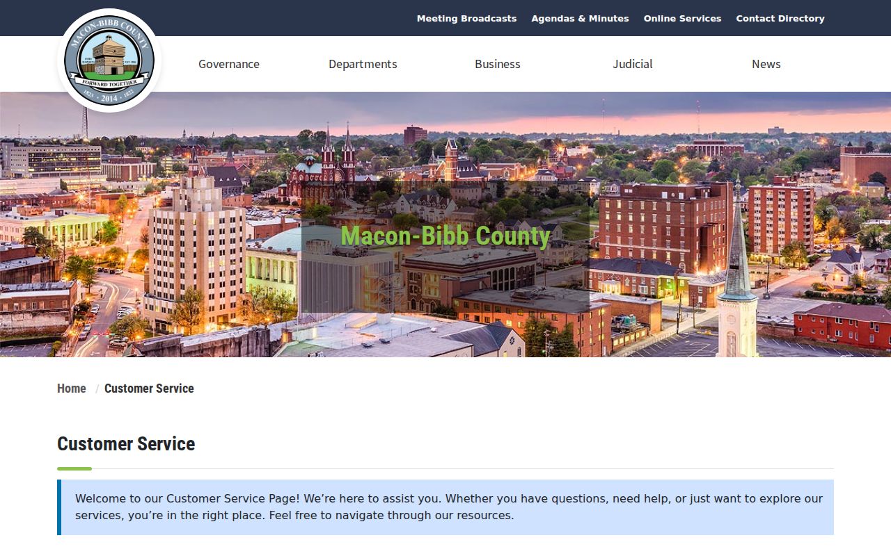Go to Agendas & Minutes
This screenshot has width=891, height=556.
pyautogui.click(x=580, y=19)
